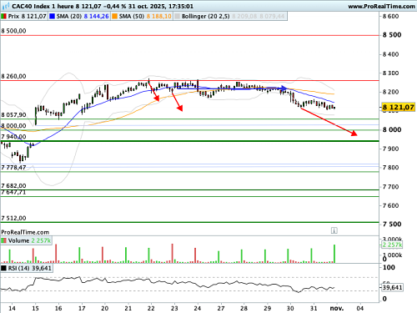Click the orange SMA (50) color swatch

click(x=114, y=17)
